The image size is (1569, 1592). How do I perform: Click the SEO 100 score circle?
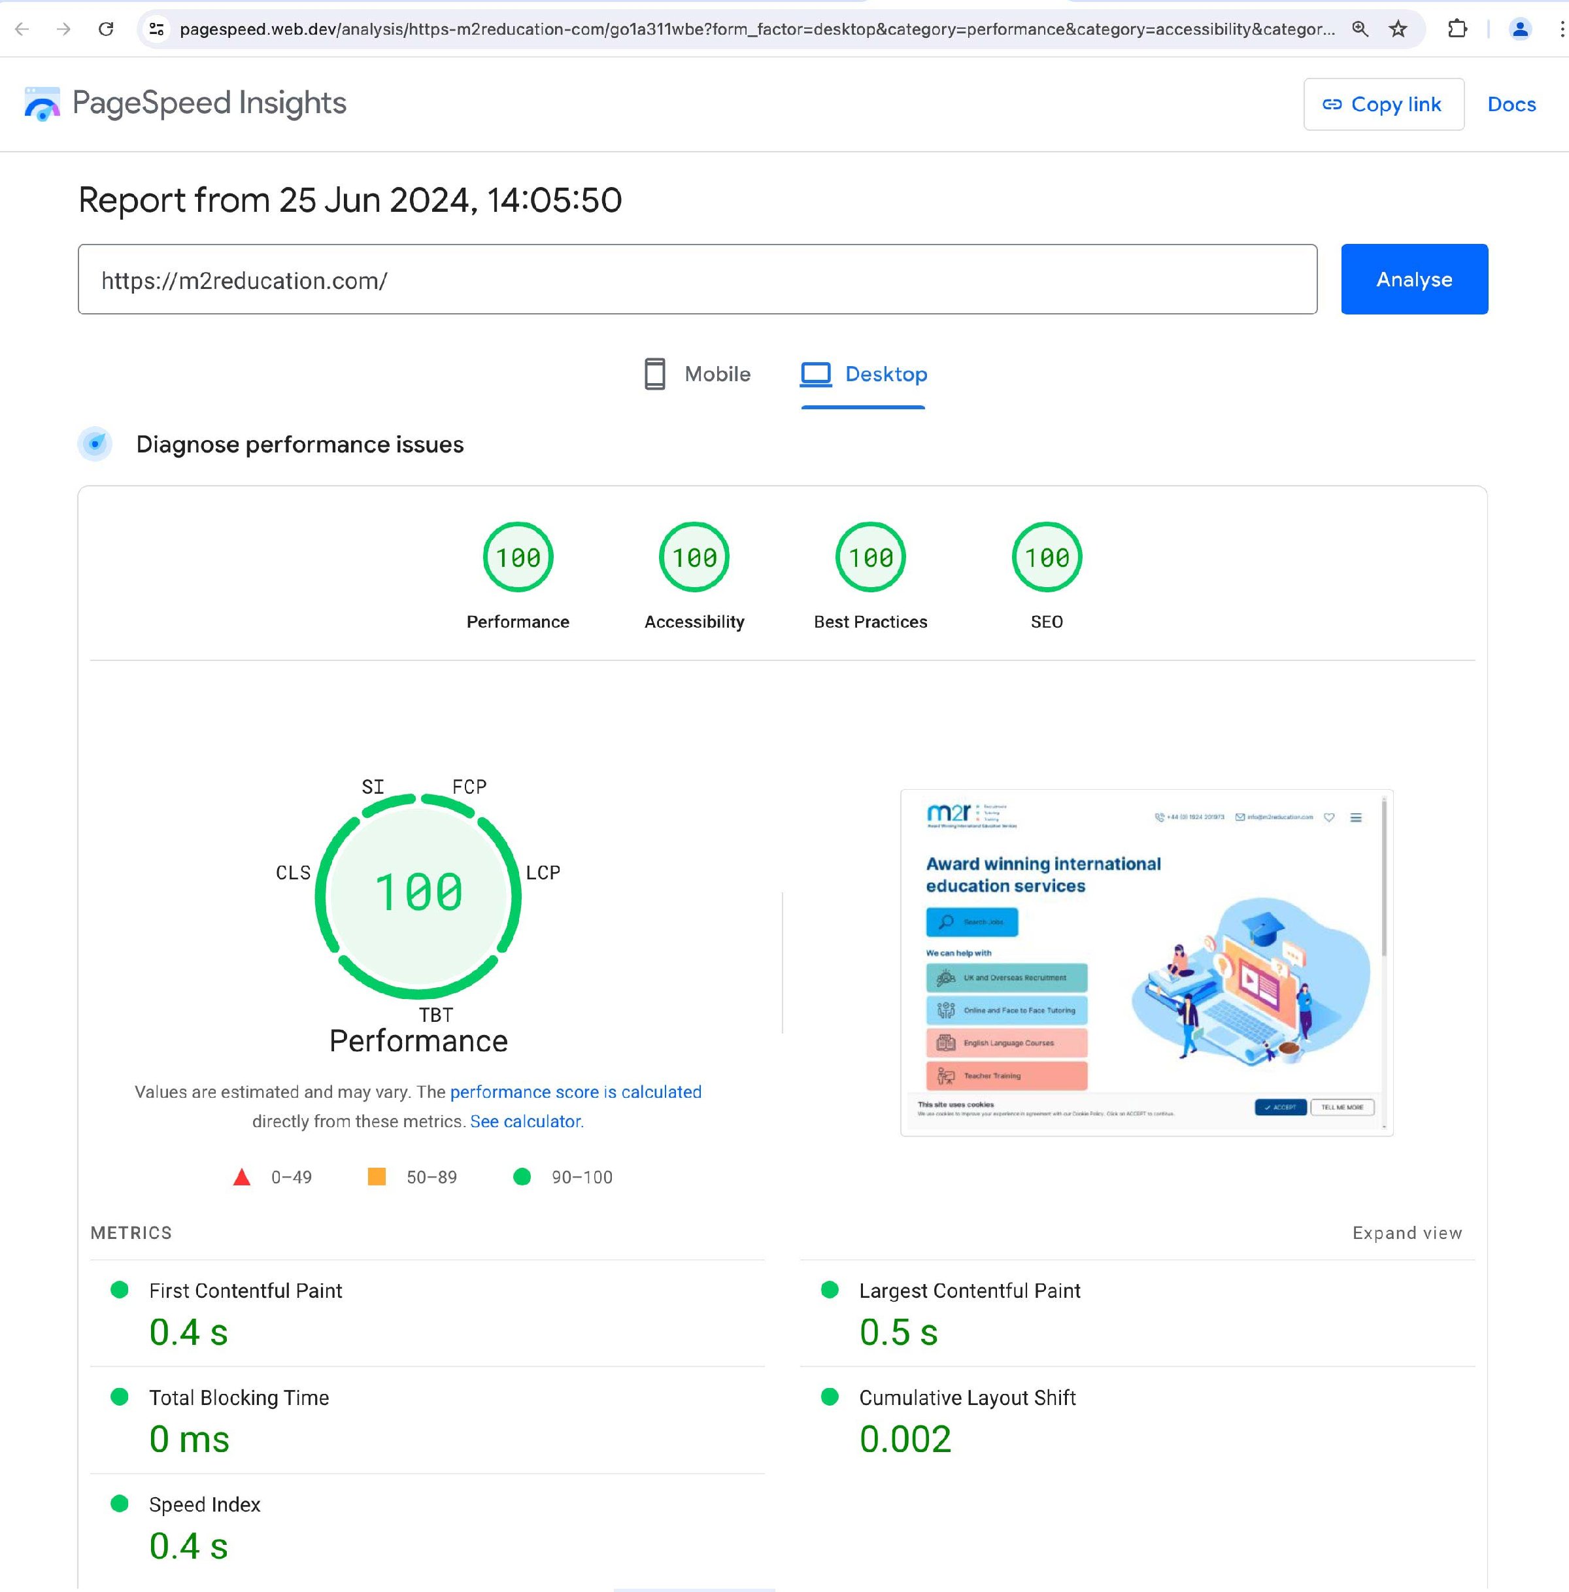click(x=1047, y=557)
